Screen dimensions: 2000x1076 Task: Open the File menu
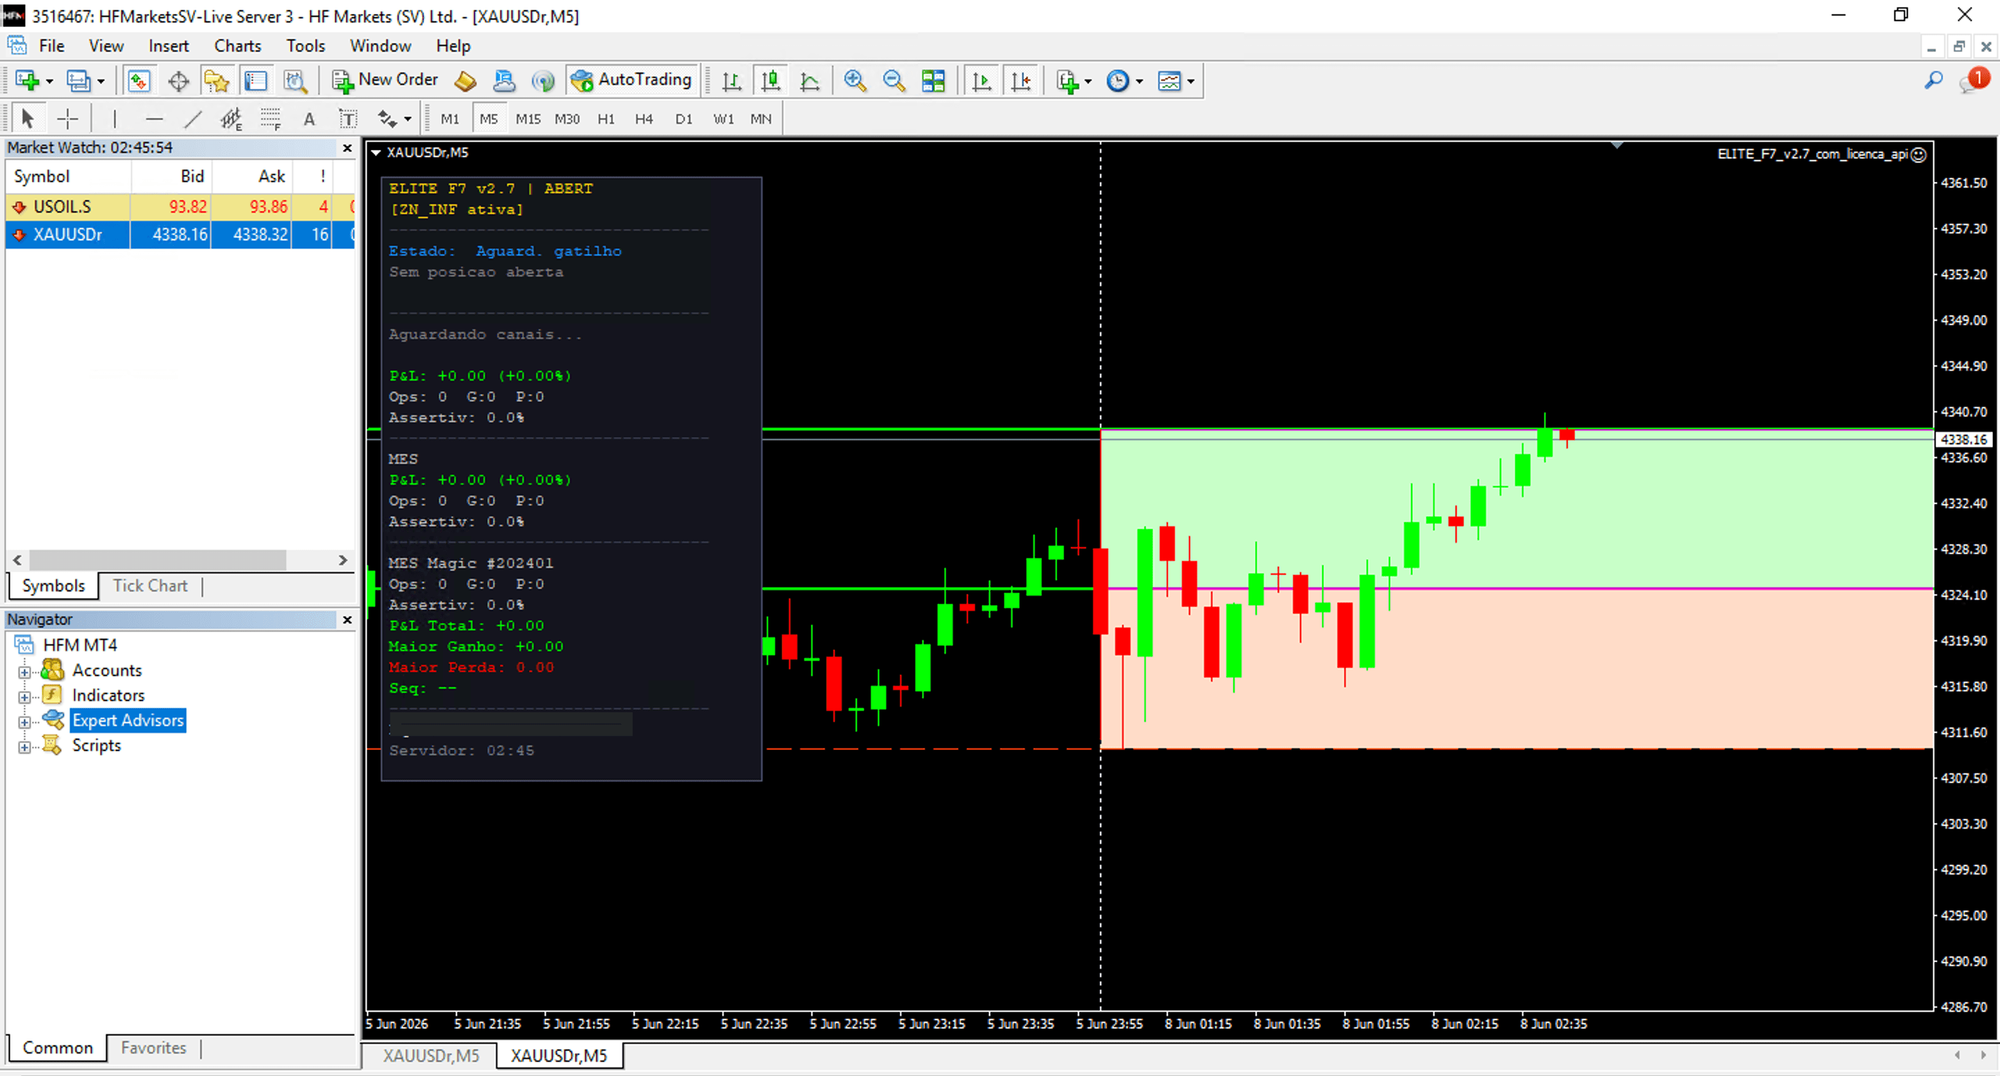51,46
